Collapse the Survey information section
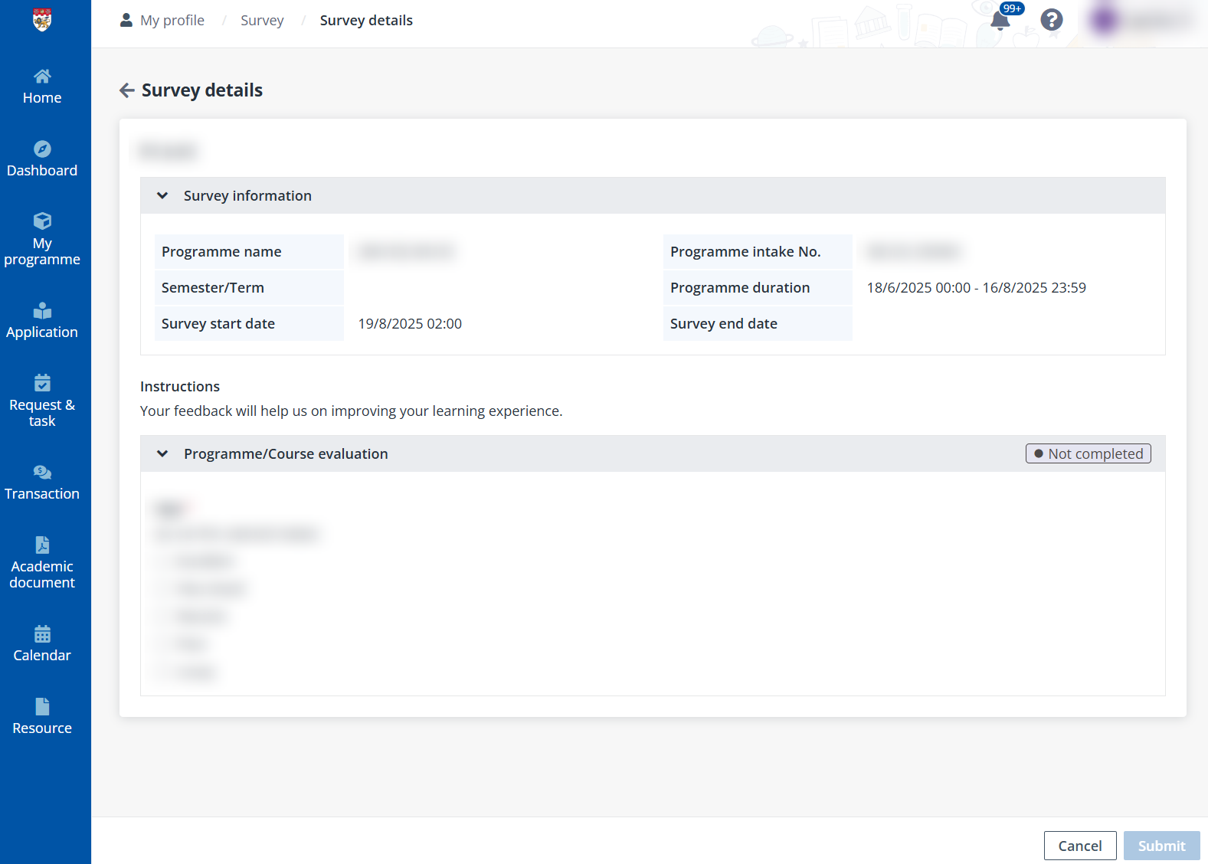The image size is (1208, 864). [x=162, y=196]
